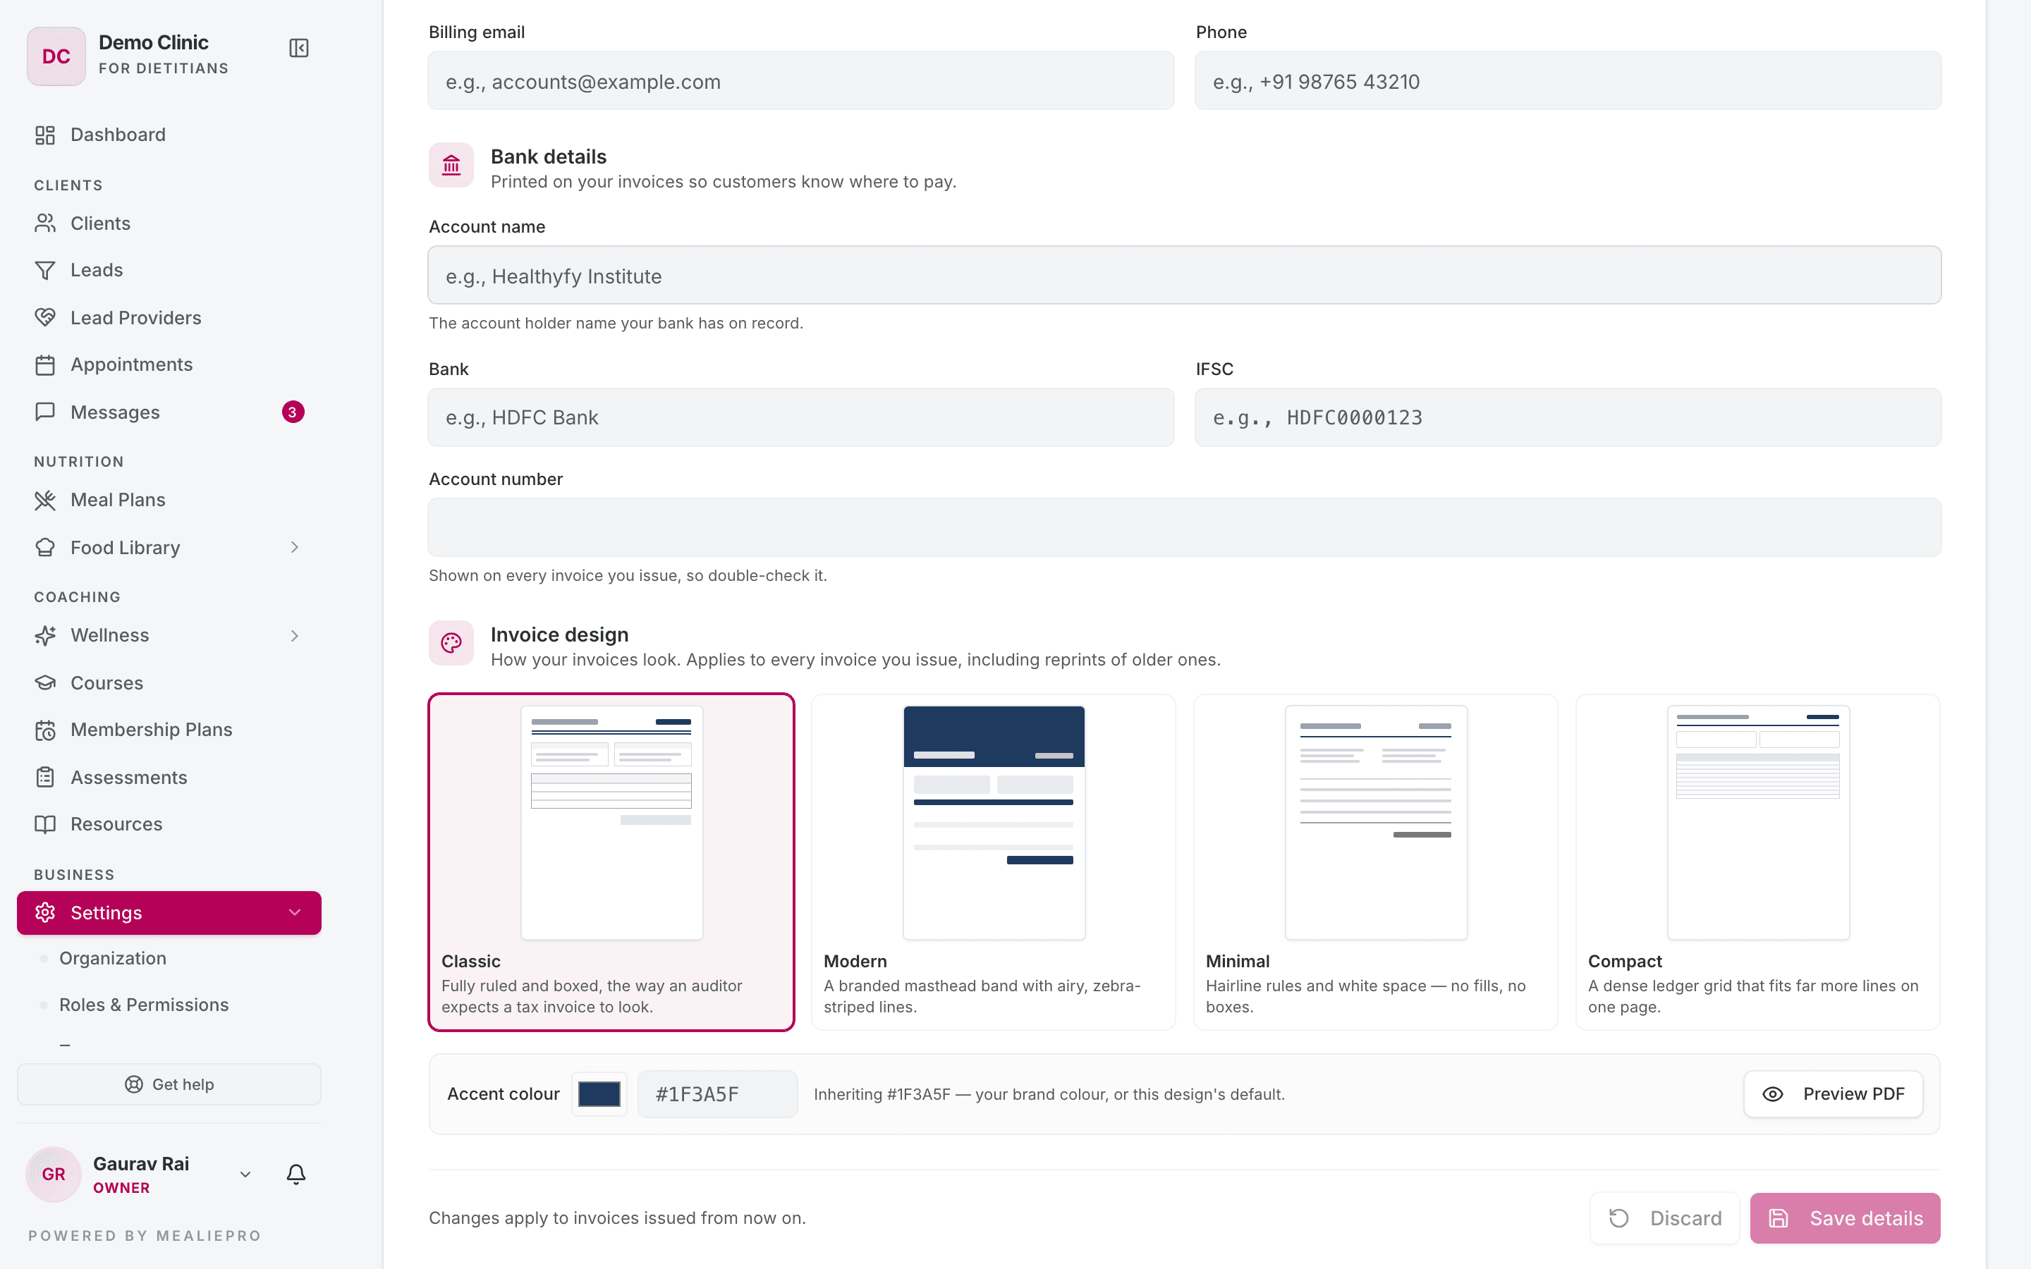Open Lead Providers section

pyautogui.click(x=169, y=317)
